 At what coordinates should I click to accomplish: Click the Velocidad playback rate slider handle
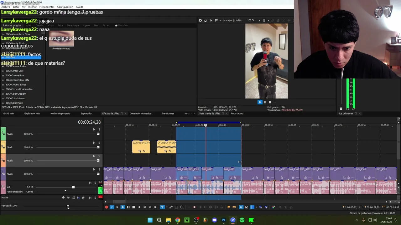(68, 206)
